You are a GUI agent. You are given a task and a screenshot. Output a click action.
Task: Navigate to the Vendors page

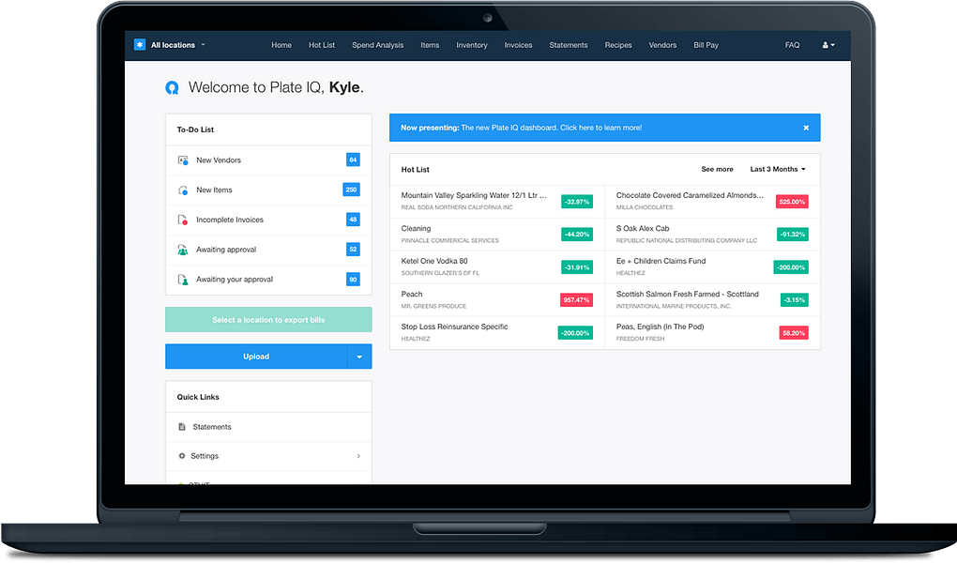tap(662, 45)
